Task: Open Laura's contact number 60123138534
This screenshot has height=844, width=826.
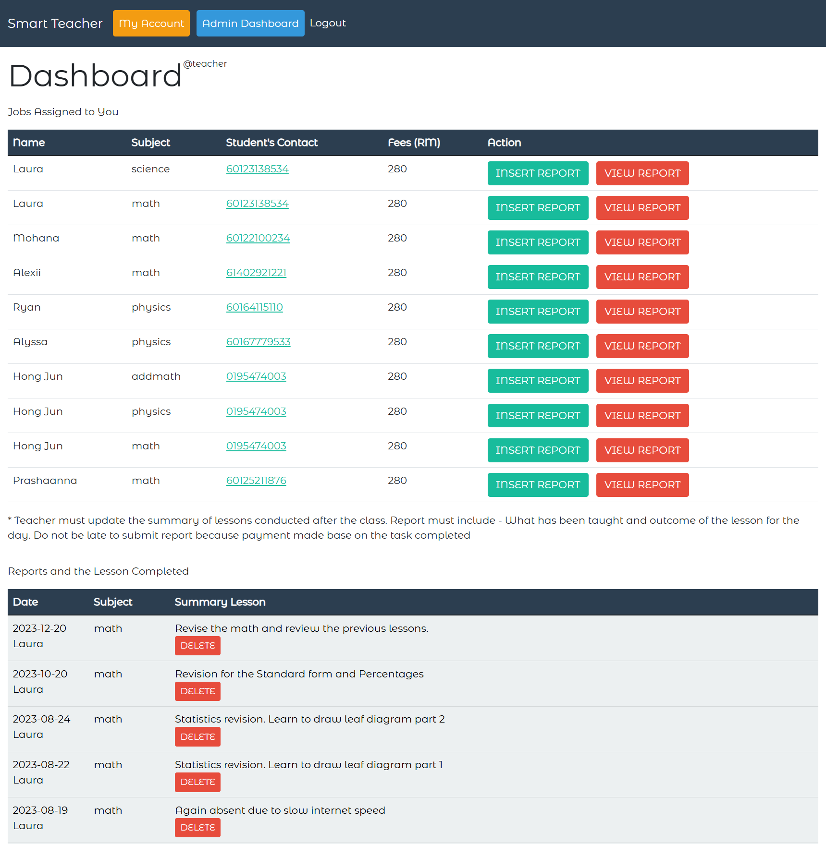Action: pyautogui.click(x=258, y=169)
